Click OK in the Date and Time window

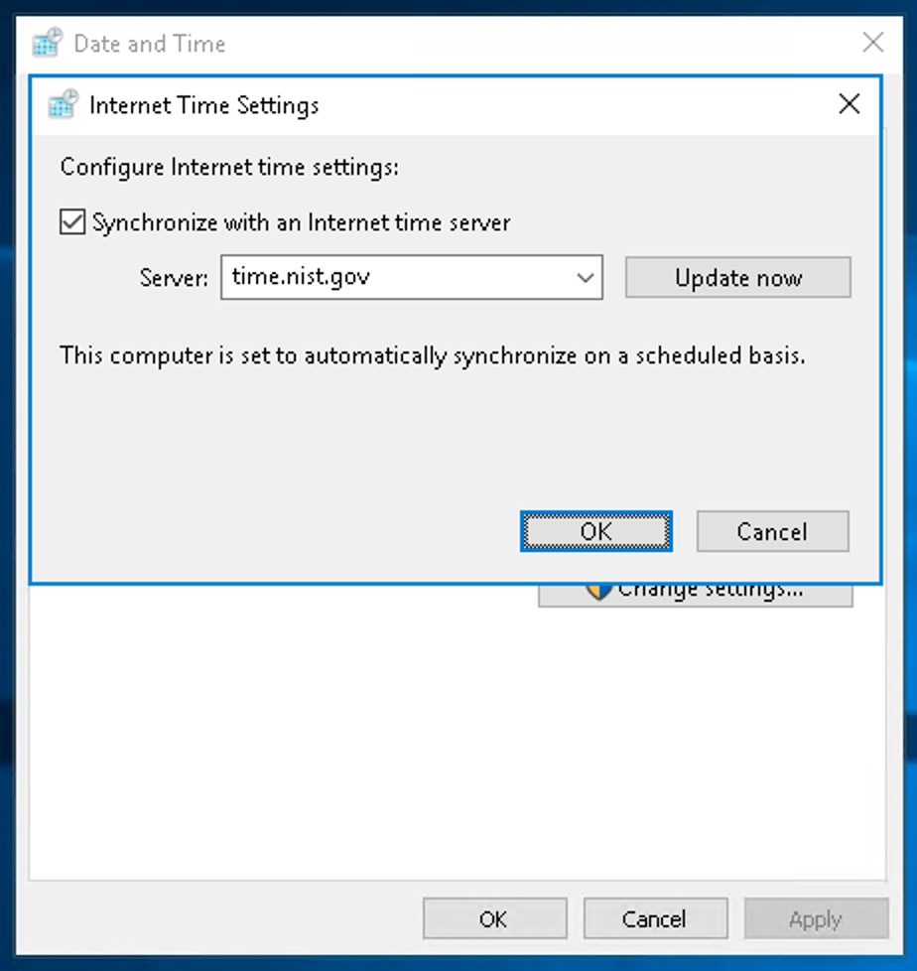[494, 918]
